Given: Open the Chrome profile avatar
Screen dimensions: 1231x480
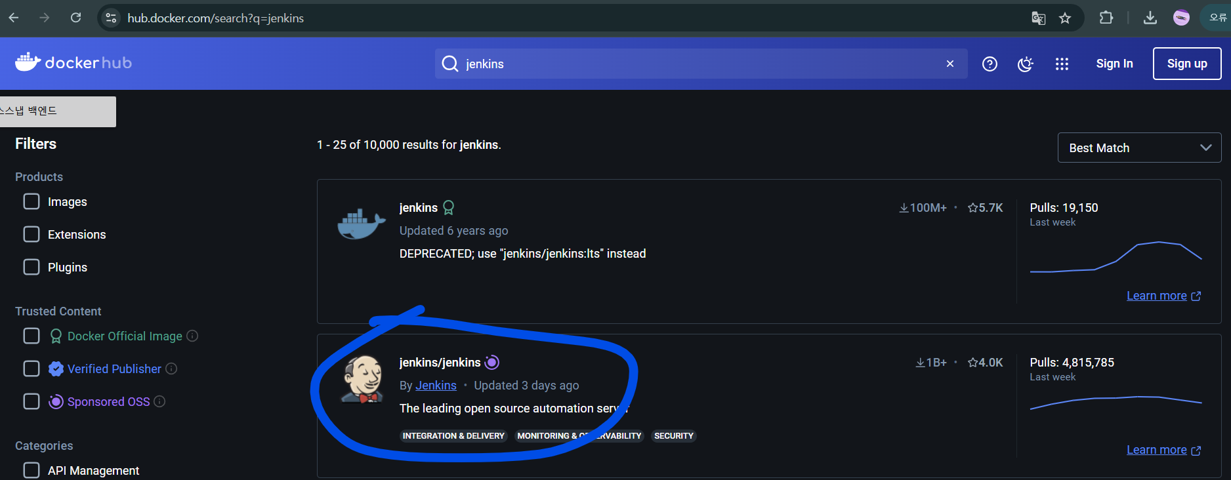Looking at the screenshot, I should point(1181,18).
